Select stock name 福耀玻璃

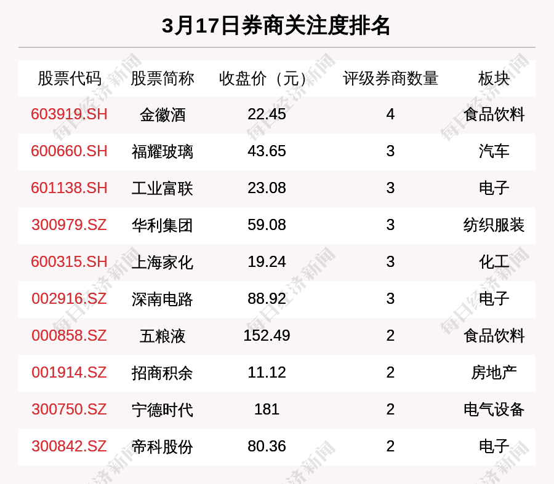click(x=162, y=152)
